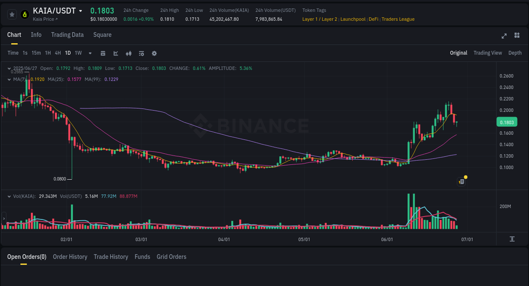Switch chart to Trading View mode
Screen dimensions: 529x286
tap(488, 53)
